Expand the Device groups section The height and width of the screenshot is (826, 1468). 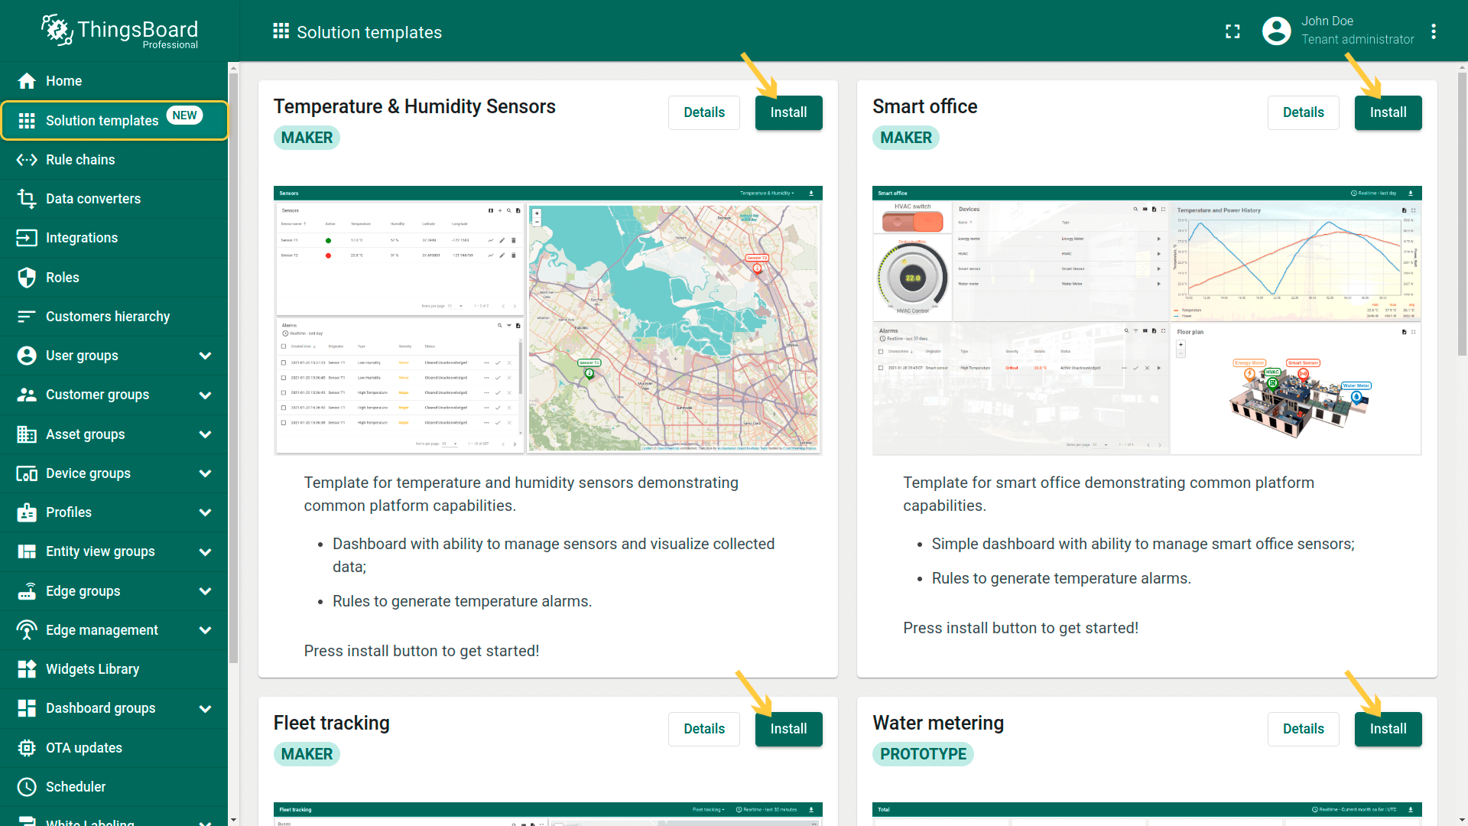tap(205, 473)
